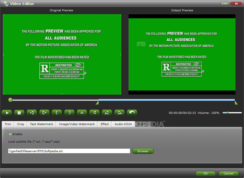244x178 pixels.
Task: Click the Original Preview video frame
Action: click(62, 54)
